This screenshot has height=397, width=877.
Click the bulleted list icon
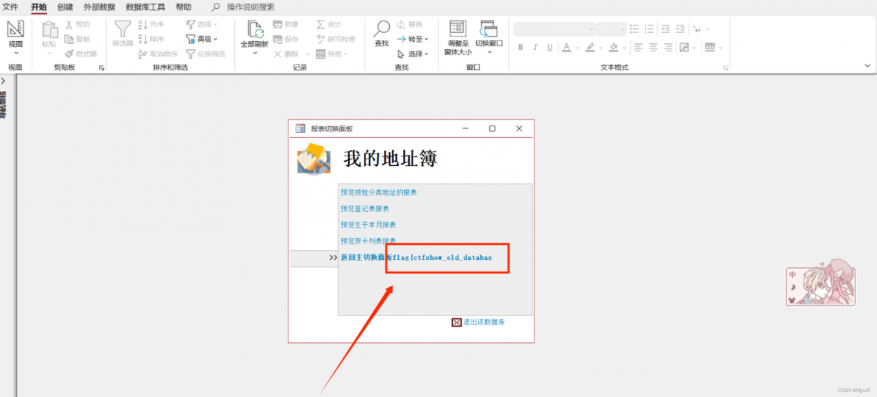(632, 29)
